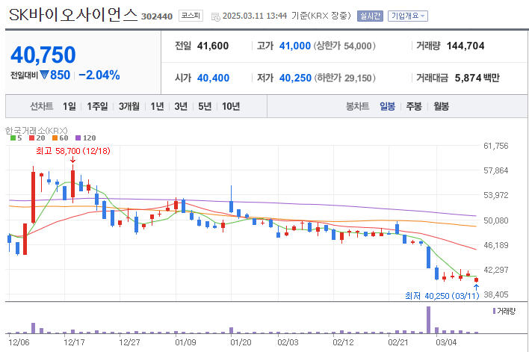Click the 코스피 market label

pos(191,16)
